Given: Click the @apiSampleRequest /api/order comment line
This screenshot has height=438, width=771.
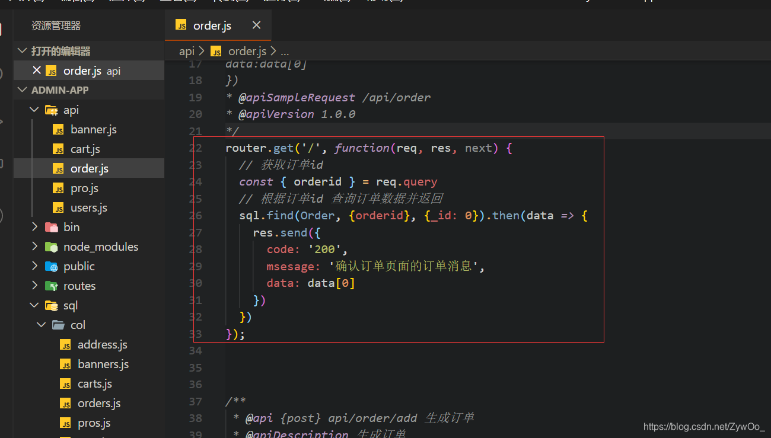Looking at the screenshot, I should tap(328, 97).
